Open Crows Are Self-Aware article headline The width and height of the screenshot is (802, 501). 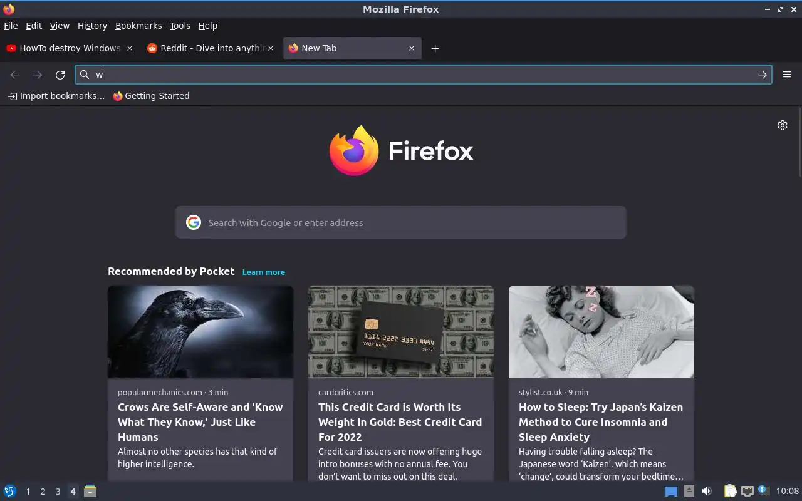coord(200,422)
